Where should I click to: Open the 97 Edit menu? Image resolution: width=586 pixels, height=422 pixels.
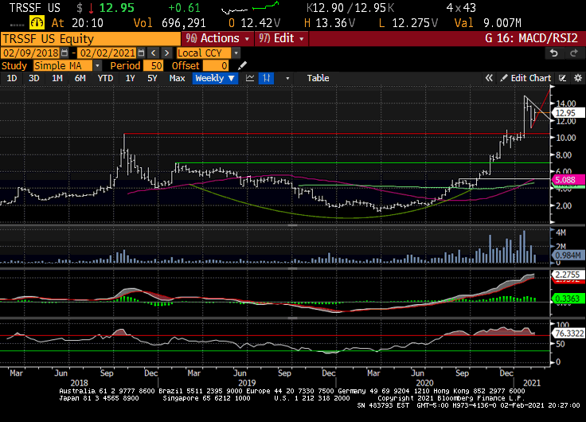(282, 38)
